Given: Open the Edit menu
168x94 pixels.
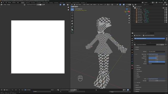Looking at the screenshot, I should (x=6, y=3).
